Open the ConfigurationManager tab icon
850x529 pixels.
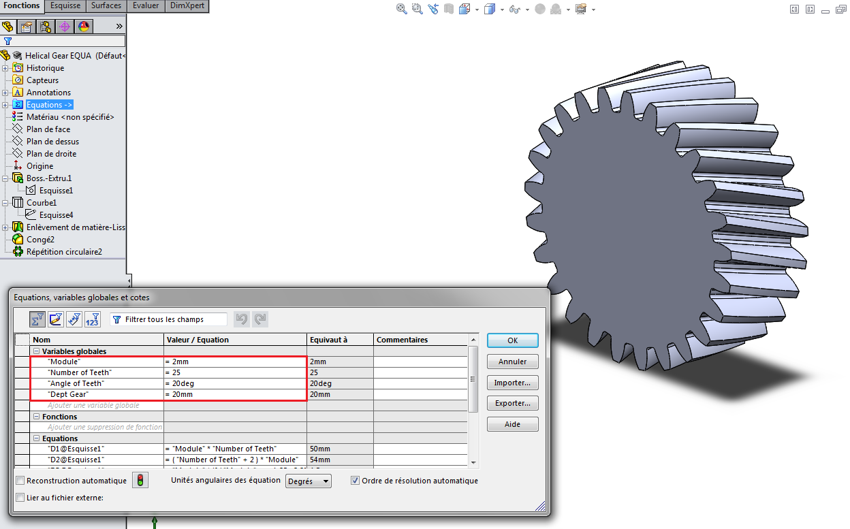tap(46, 27)
